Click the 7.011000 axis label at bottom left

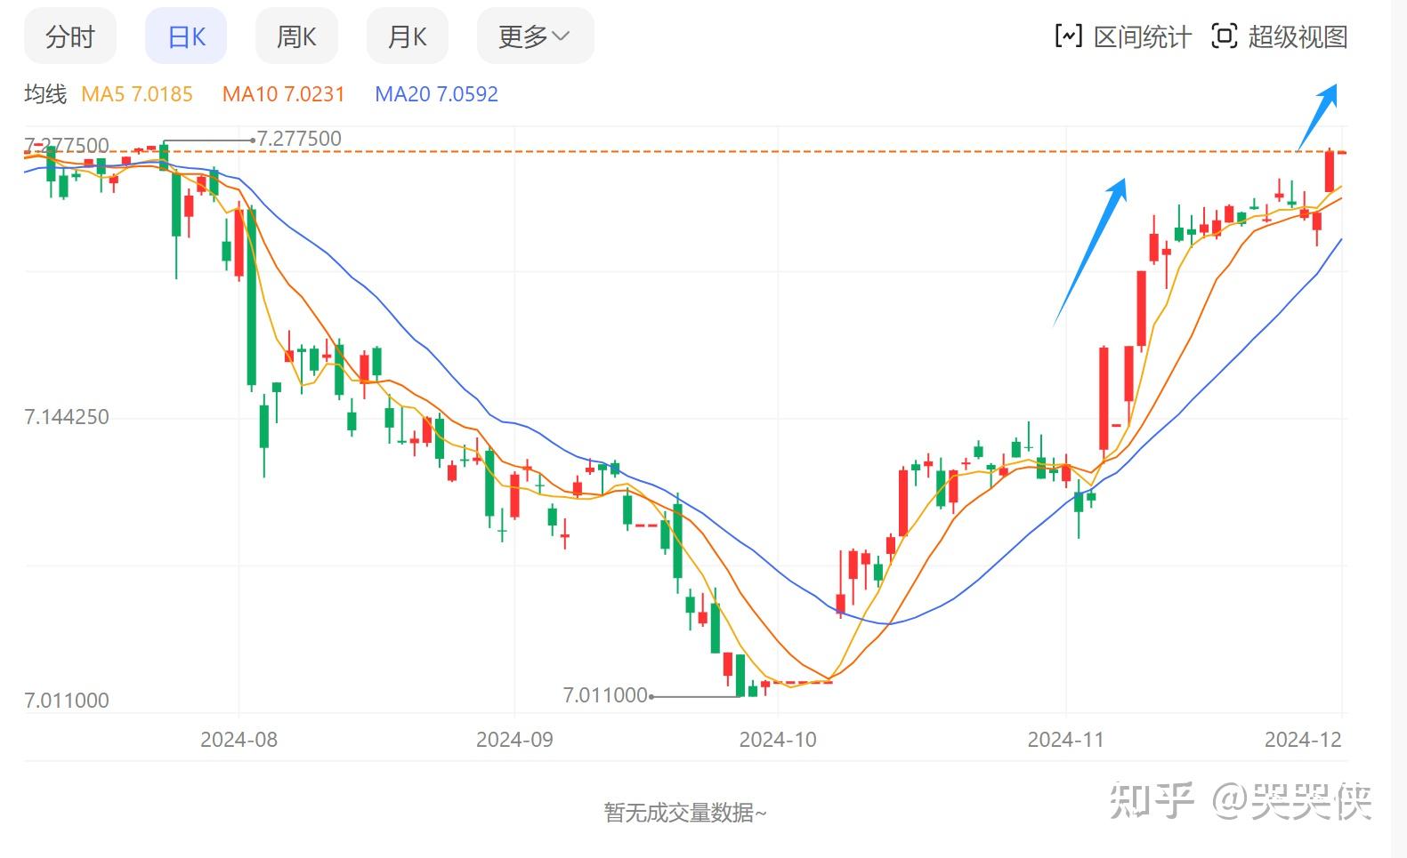point(67,701)
